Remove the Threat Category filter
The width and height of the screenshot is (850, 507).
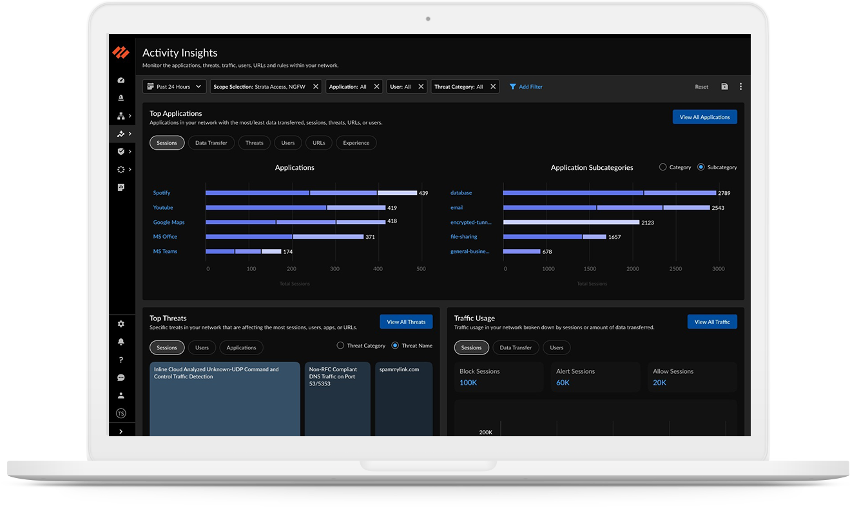click(x=493, y=87)
